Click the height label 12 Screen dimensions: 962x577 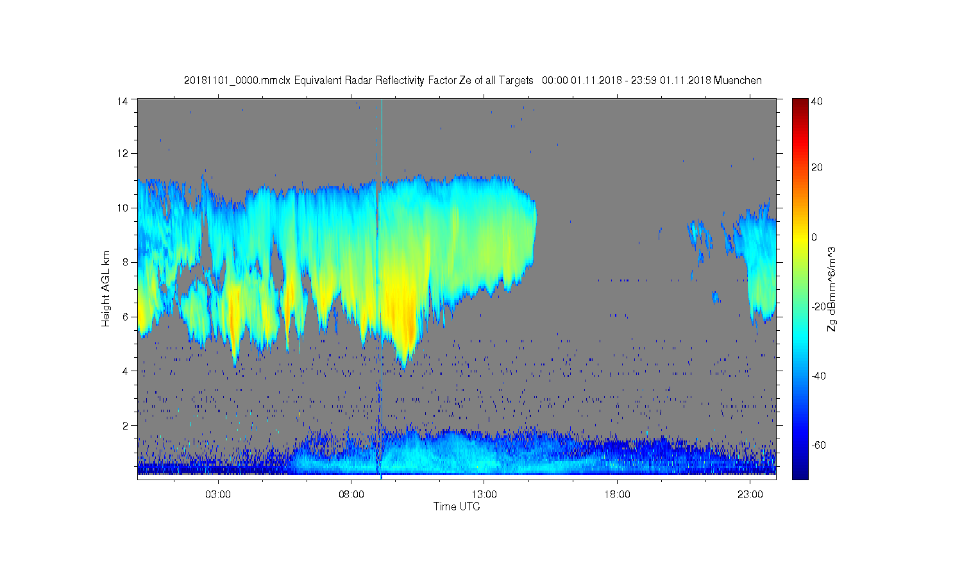(x=122, y=153)
